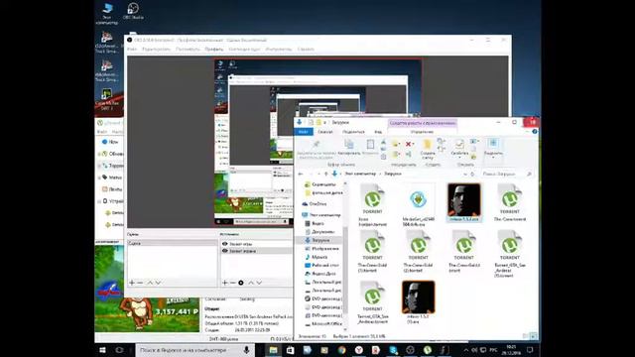
Task: Select The Crew Gold (1) torrent file
Action: click(x=373, y=251)
